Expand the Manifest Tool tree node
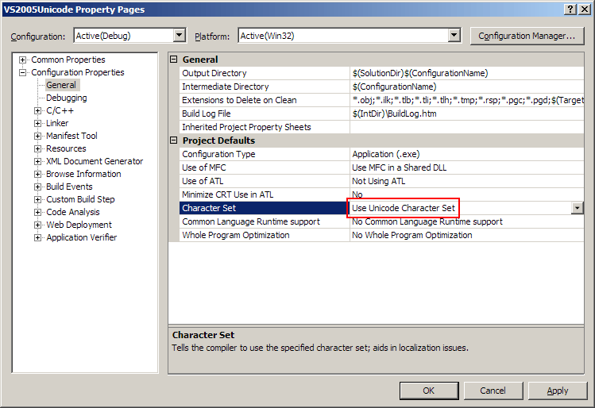This screenshot has width=595, height=408. (x=37, y=136)
